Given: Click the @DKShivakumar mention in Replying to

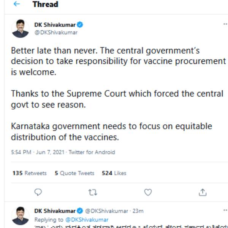Looking at the screenshot, I should click(x=87, y=220).
